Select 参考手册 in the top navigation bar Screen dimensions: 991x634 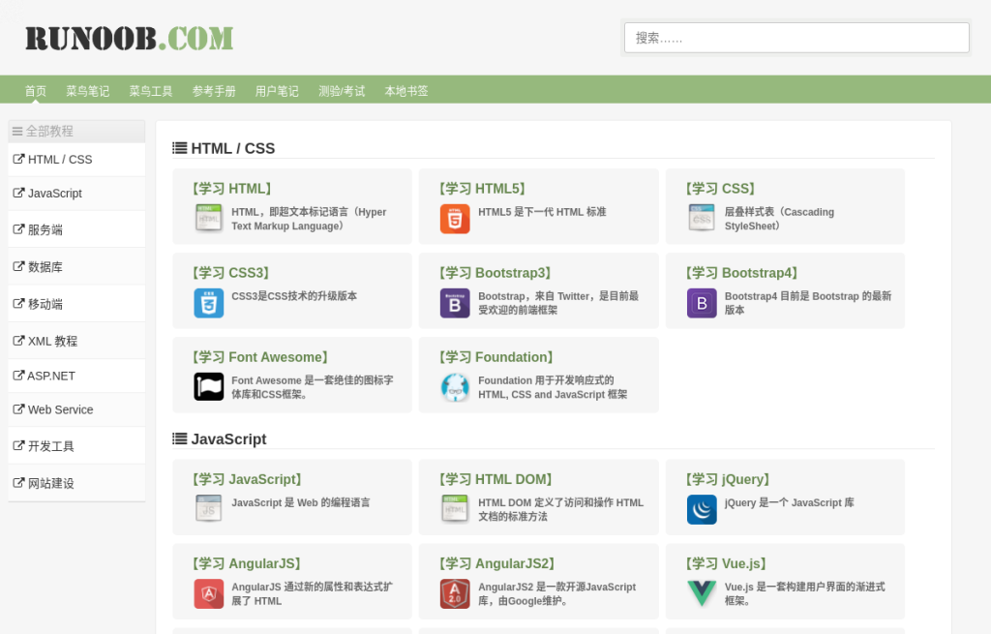pos(214,91)
